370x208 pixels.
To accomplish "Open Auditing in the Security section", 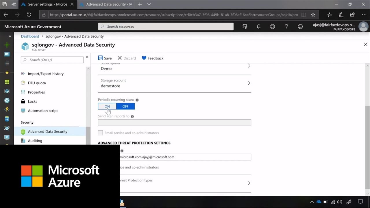I will tap(35, 141).
